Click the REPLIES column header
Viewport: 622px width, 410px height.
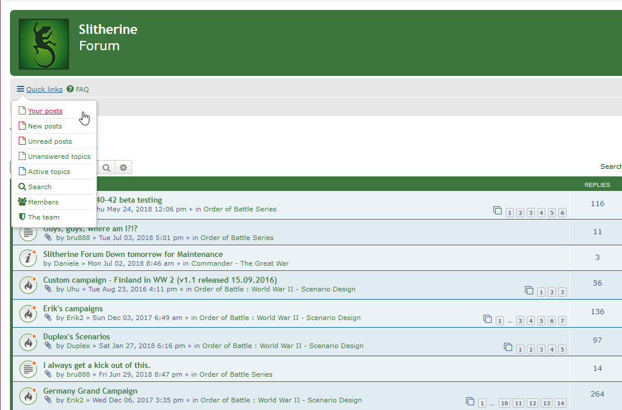click(x=597, y=185)
